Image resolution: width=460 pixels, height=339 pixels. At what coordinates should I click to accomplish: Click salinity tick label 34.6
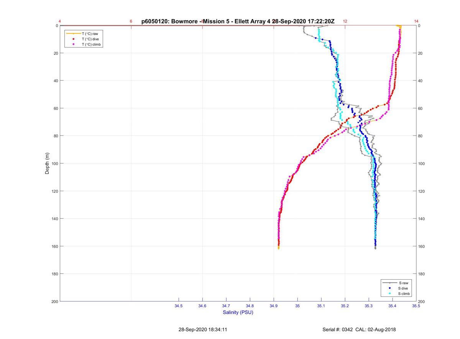[x=202, y=306]
